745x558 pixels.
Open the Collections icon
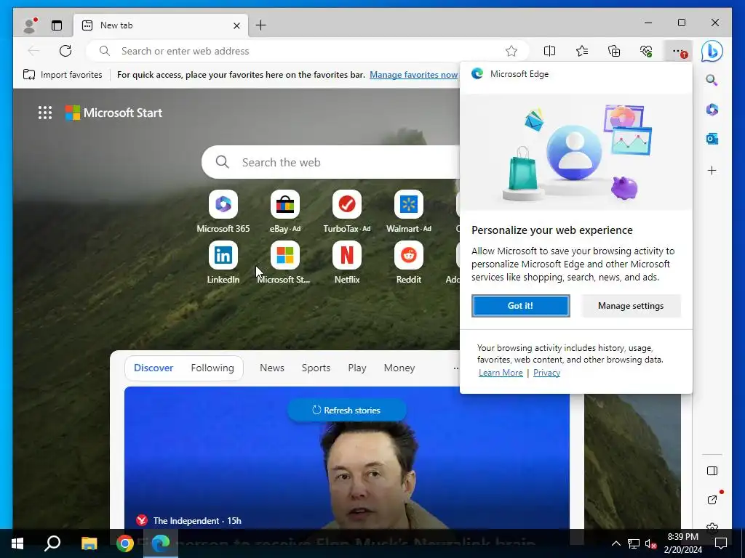614,51
